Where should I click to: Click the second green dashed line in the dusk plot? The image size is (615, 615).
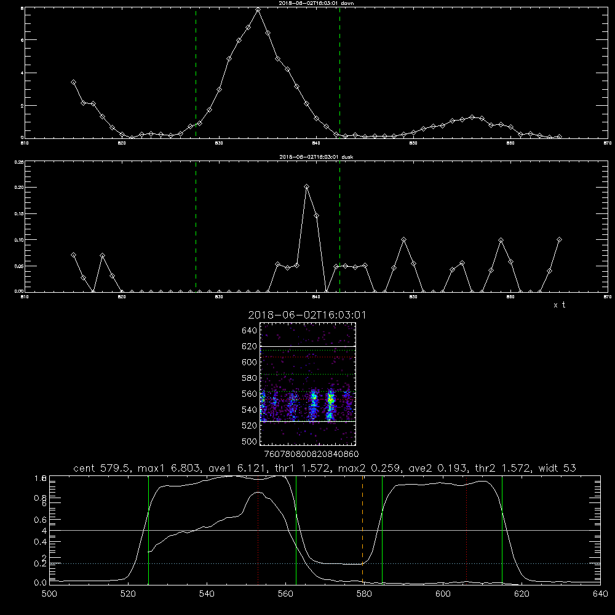pyautogui.click(x=339, y=226)
